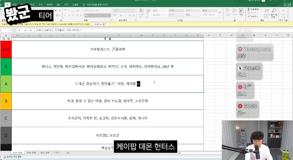293x160 pixels.
Task: Click the lightbulb Tell Me icon
Action: (x=84, y=5)
